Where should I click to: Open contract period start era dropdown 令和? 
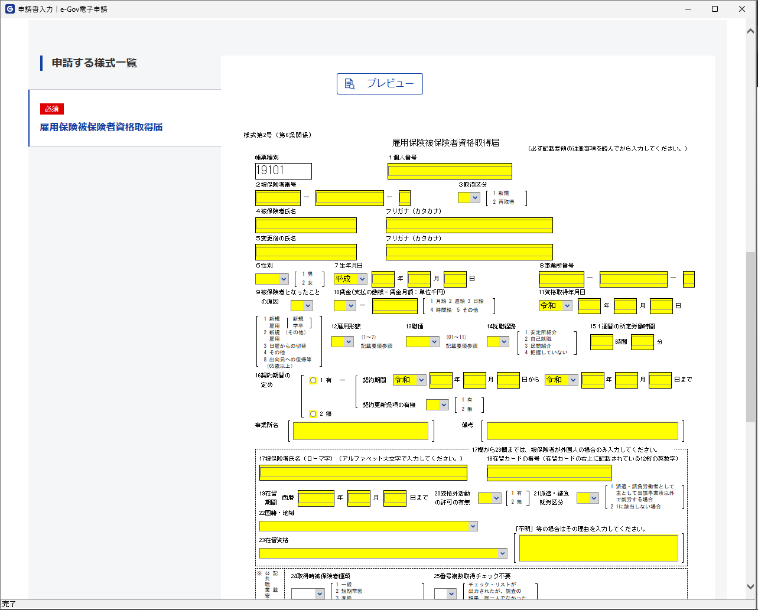tap(409, 380)
